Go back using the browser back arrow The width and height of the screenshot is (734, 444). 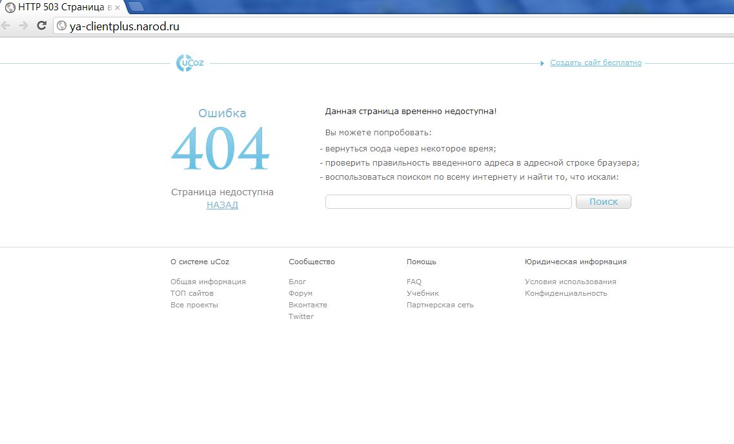(x=6, y=26)
